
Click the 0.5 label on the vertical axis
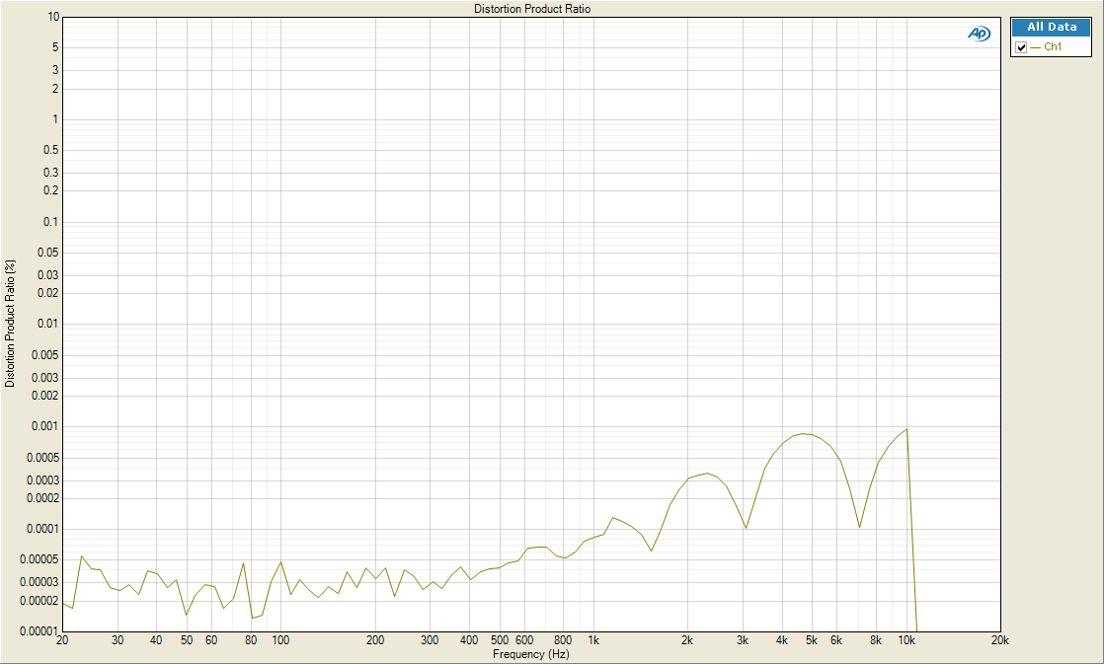pos(50,150)
